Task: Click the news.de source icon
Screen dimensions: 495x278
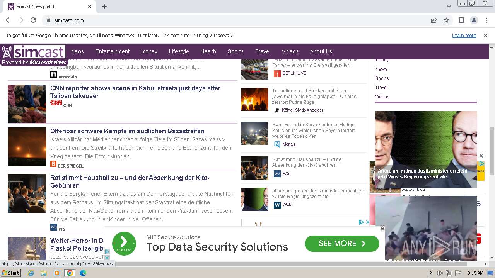Action: 54,75
